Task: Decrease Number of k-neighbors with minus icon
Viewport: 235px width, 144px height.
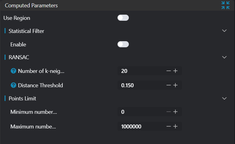Action: [x=169, y=71]
